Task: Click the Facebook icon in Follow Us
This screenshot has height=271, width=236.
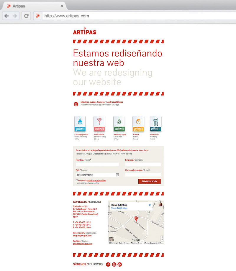Action: coord(108,265)
